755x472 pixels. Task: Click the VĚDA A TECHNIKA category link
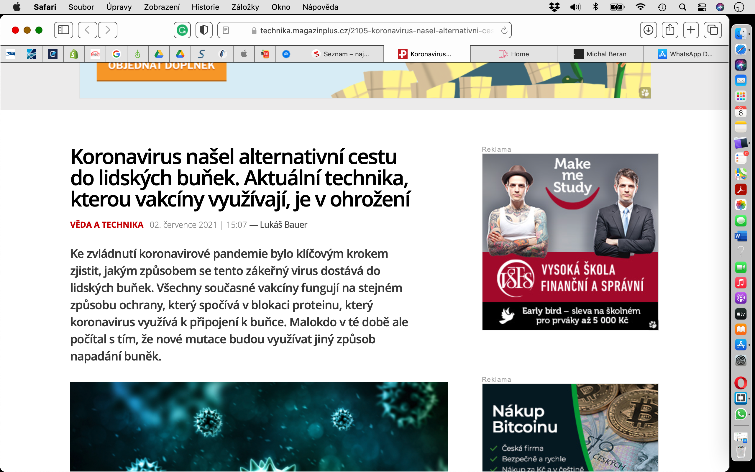point(107,224)
